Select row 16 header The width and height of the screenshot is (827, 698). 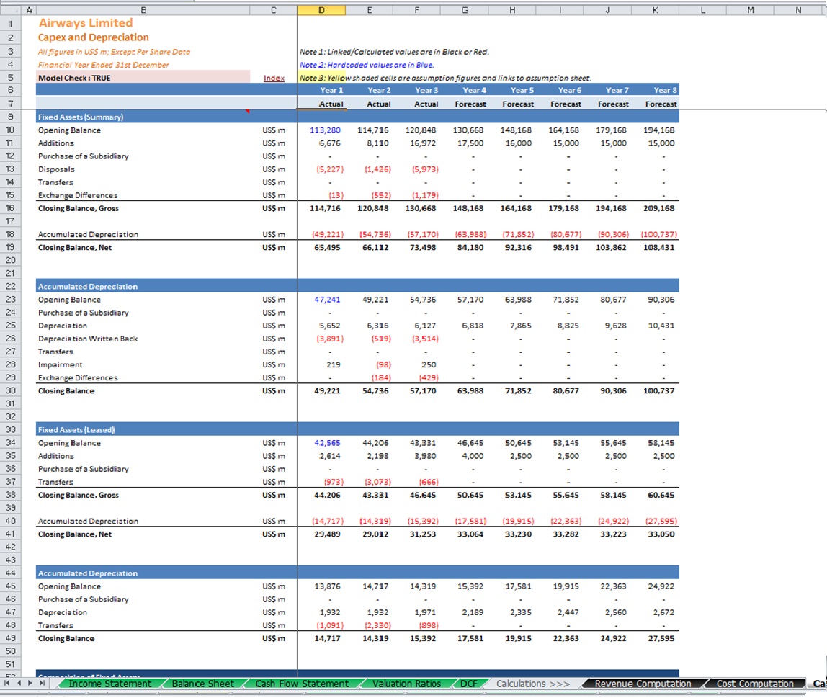point(10,208)
